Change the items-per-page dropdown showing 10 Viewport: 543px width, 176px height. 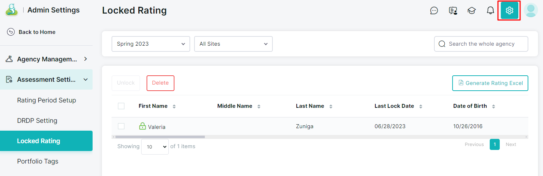tap(155, 146)
